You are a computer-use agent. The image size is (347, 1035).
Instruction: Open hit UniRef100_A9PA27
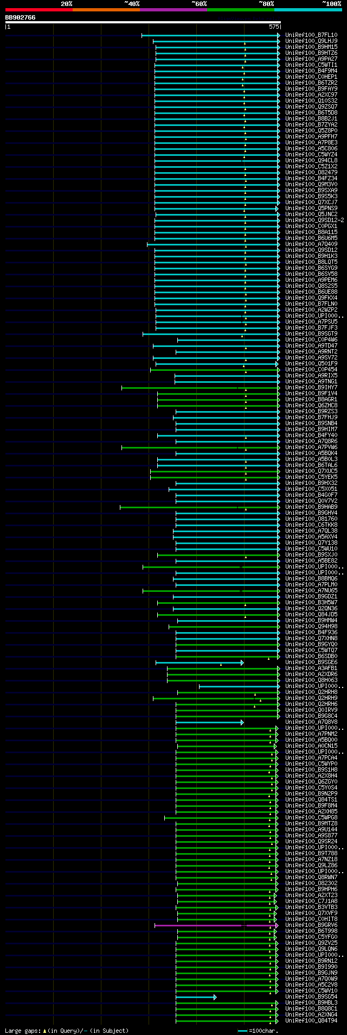[x=311, y=59]
